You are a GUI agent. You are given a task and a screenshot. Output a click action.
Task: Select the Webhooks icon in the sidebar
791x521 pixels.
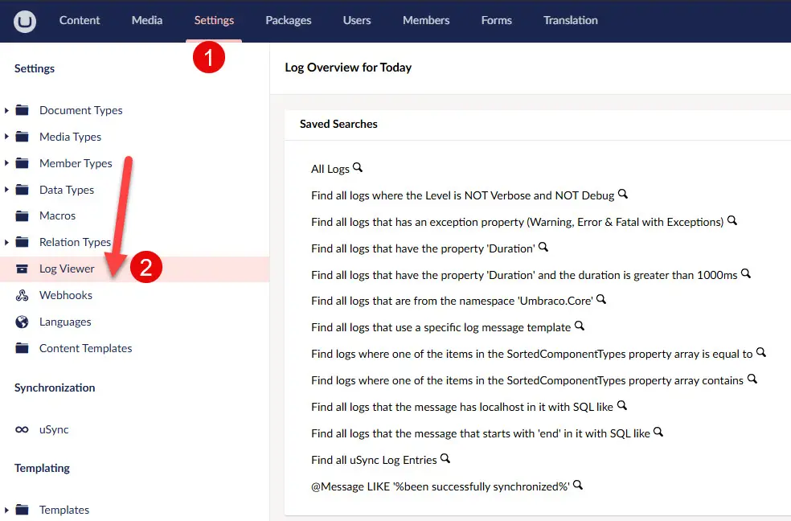(x=22, y=295)
